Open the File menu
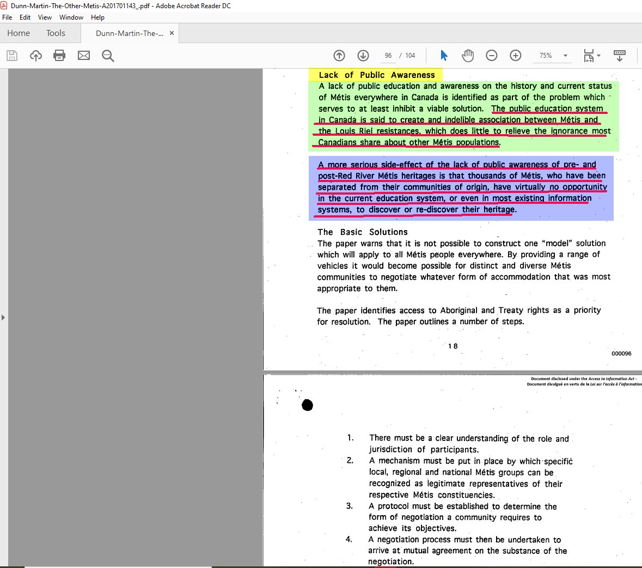Image resolution: width=642 pixels, height=568 pixels. (x=7, y=17)
